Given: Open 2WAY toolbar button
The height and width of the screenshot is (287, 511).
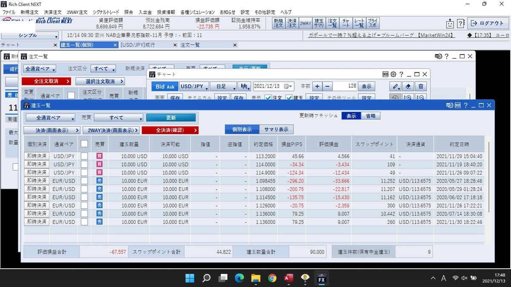Looking at the screenshot, I should point(305,23).
